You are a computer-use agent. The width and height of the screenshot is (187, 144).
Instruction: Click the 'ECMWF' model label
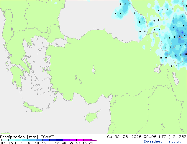pos(47,137)
